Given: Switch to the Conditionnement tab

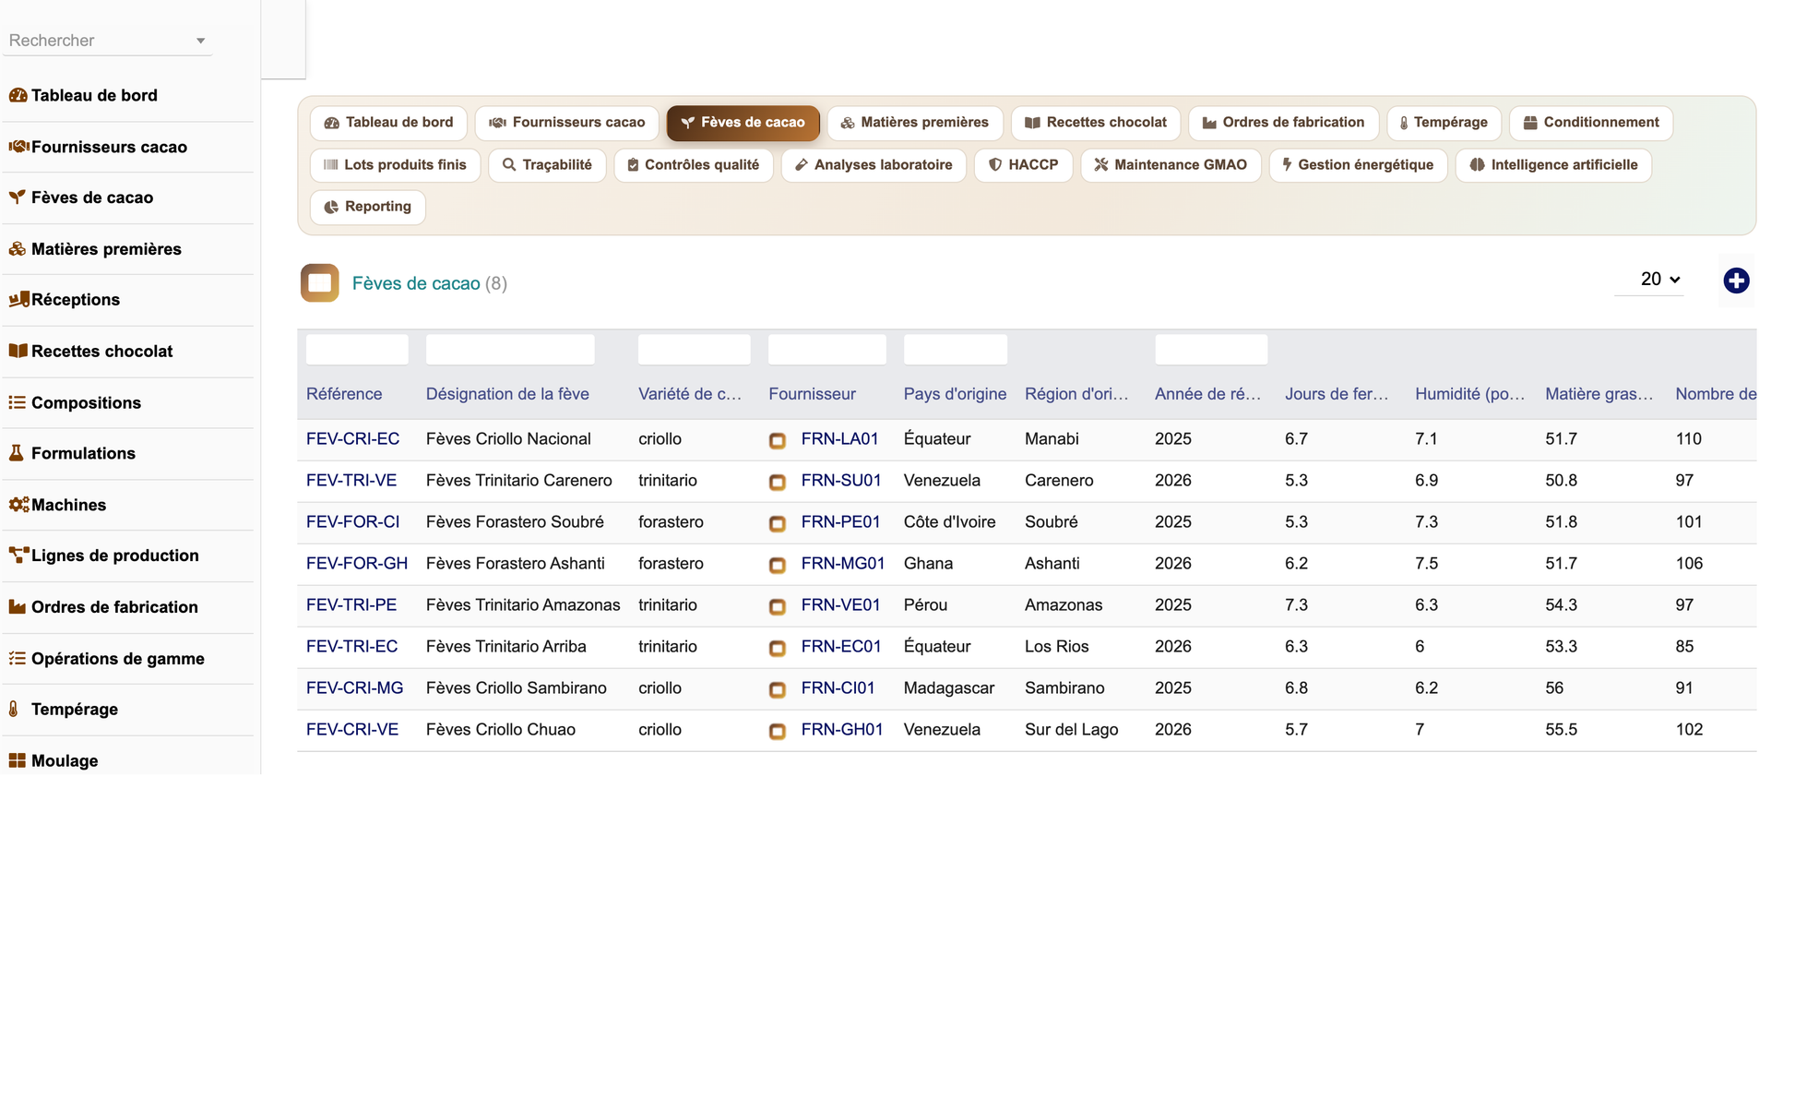Looking at the screenshot, I should (x=1590, y=123).
